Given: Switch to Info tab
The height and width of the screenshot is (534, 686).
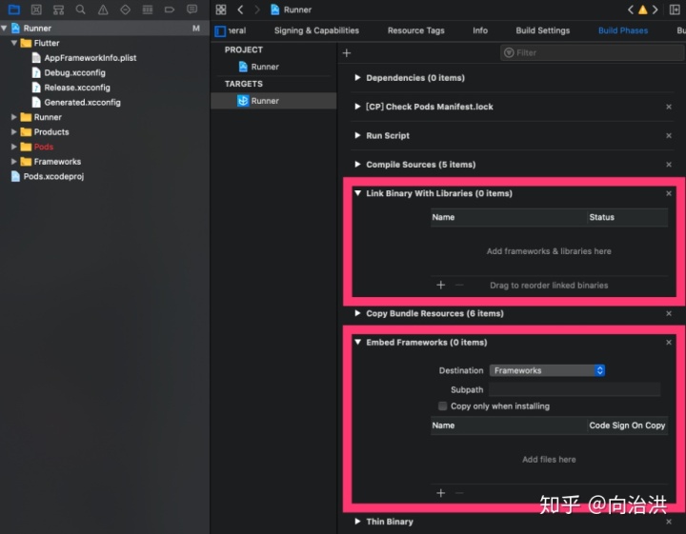Looking at the screenshot, I should pyautogui.click(x=480, y=30).
